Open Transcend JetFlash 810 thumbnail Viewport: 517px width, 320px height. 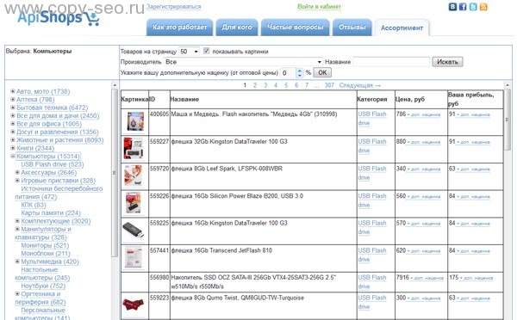(134, 257)
